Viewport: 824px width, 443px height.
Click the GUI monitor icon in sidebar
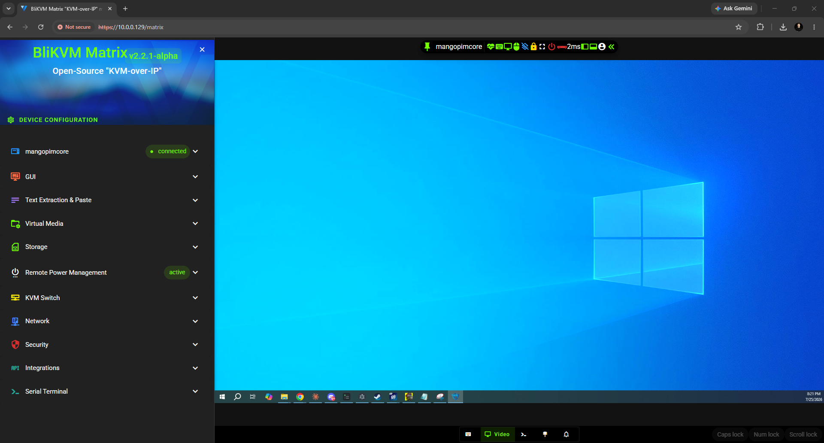click(15, 176)
